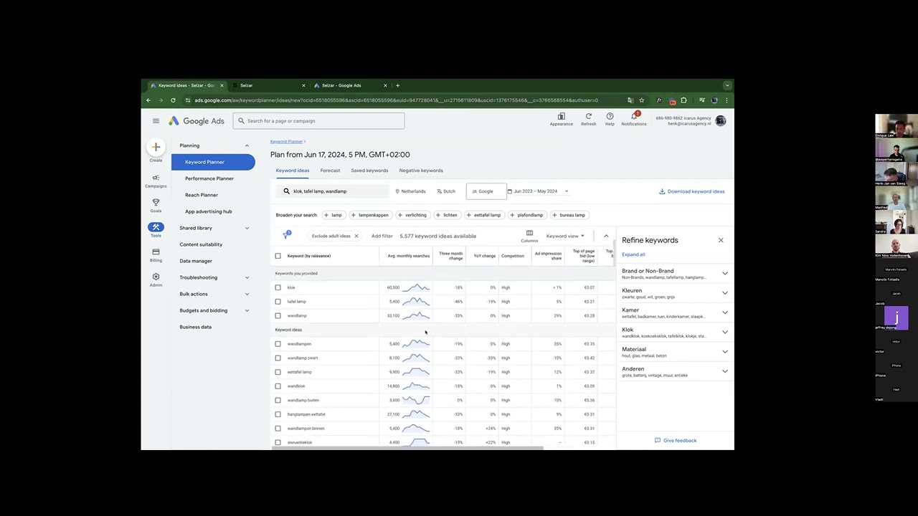
Task: Close the Keyword ideas browser tab
Action: (222, 85)
